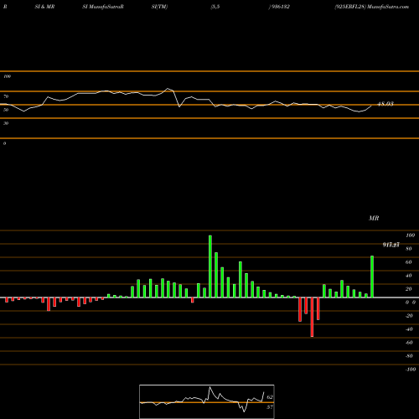
Task: Click the MR label above the bar chart
Action: (374, 218)
